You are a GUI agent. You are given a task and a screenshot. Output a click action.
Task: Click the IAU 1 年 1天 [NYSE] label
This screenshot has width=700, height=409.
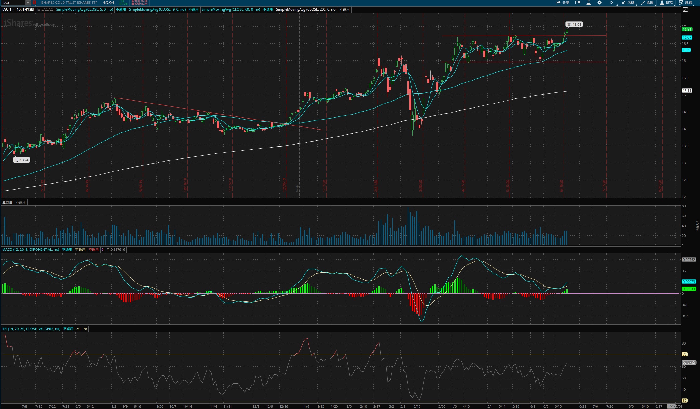pyautogui.click(x=18, y=9)
